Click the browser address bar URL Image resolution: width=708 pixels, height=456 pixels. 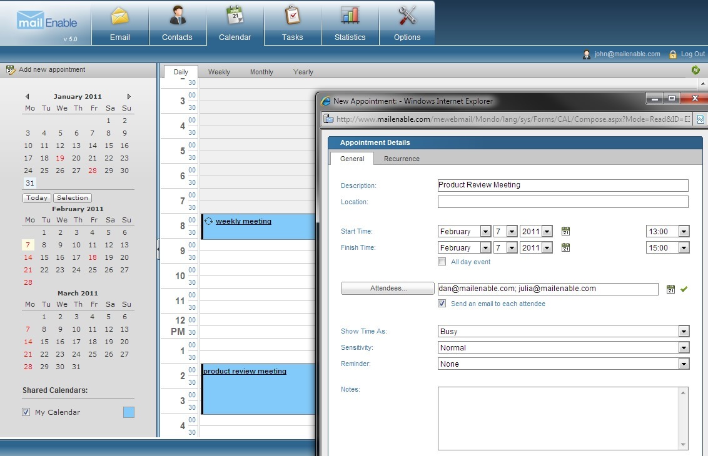[513, 119]
